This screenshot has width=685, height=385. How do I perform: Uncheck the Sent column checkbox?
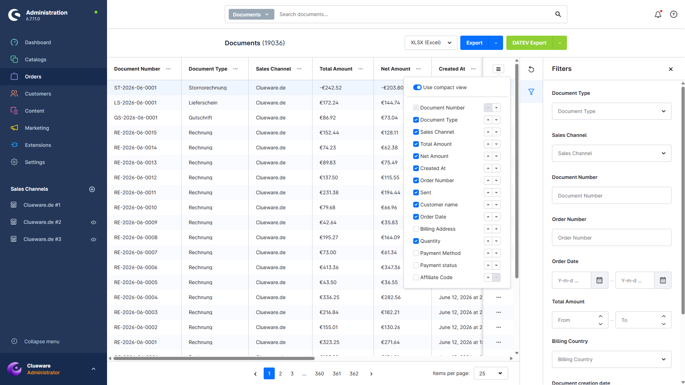tap(416, 192)
